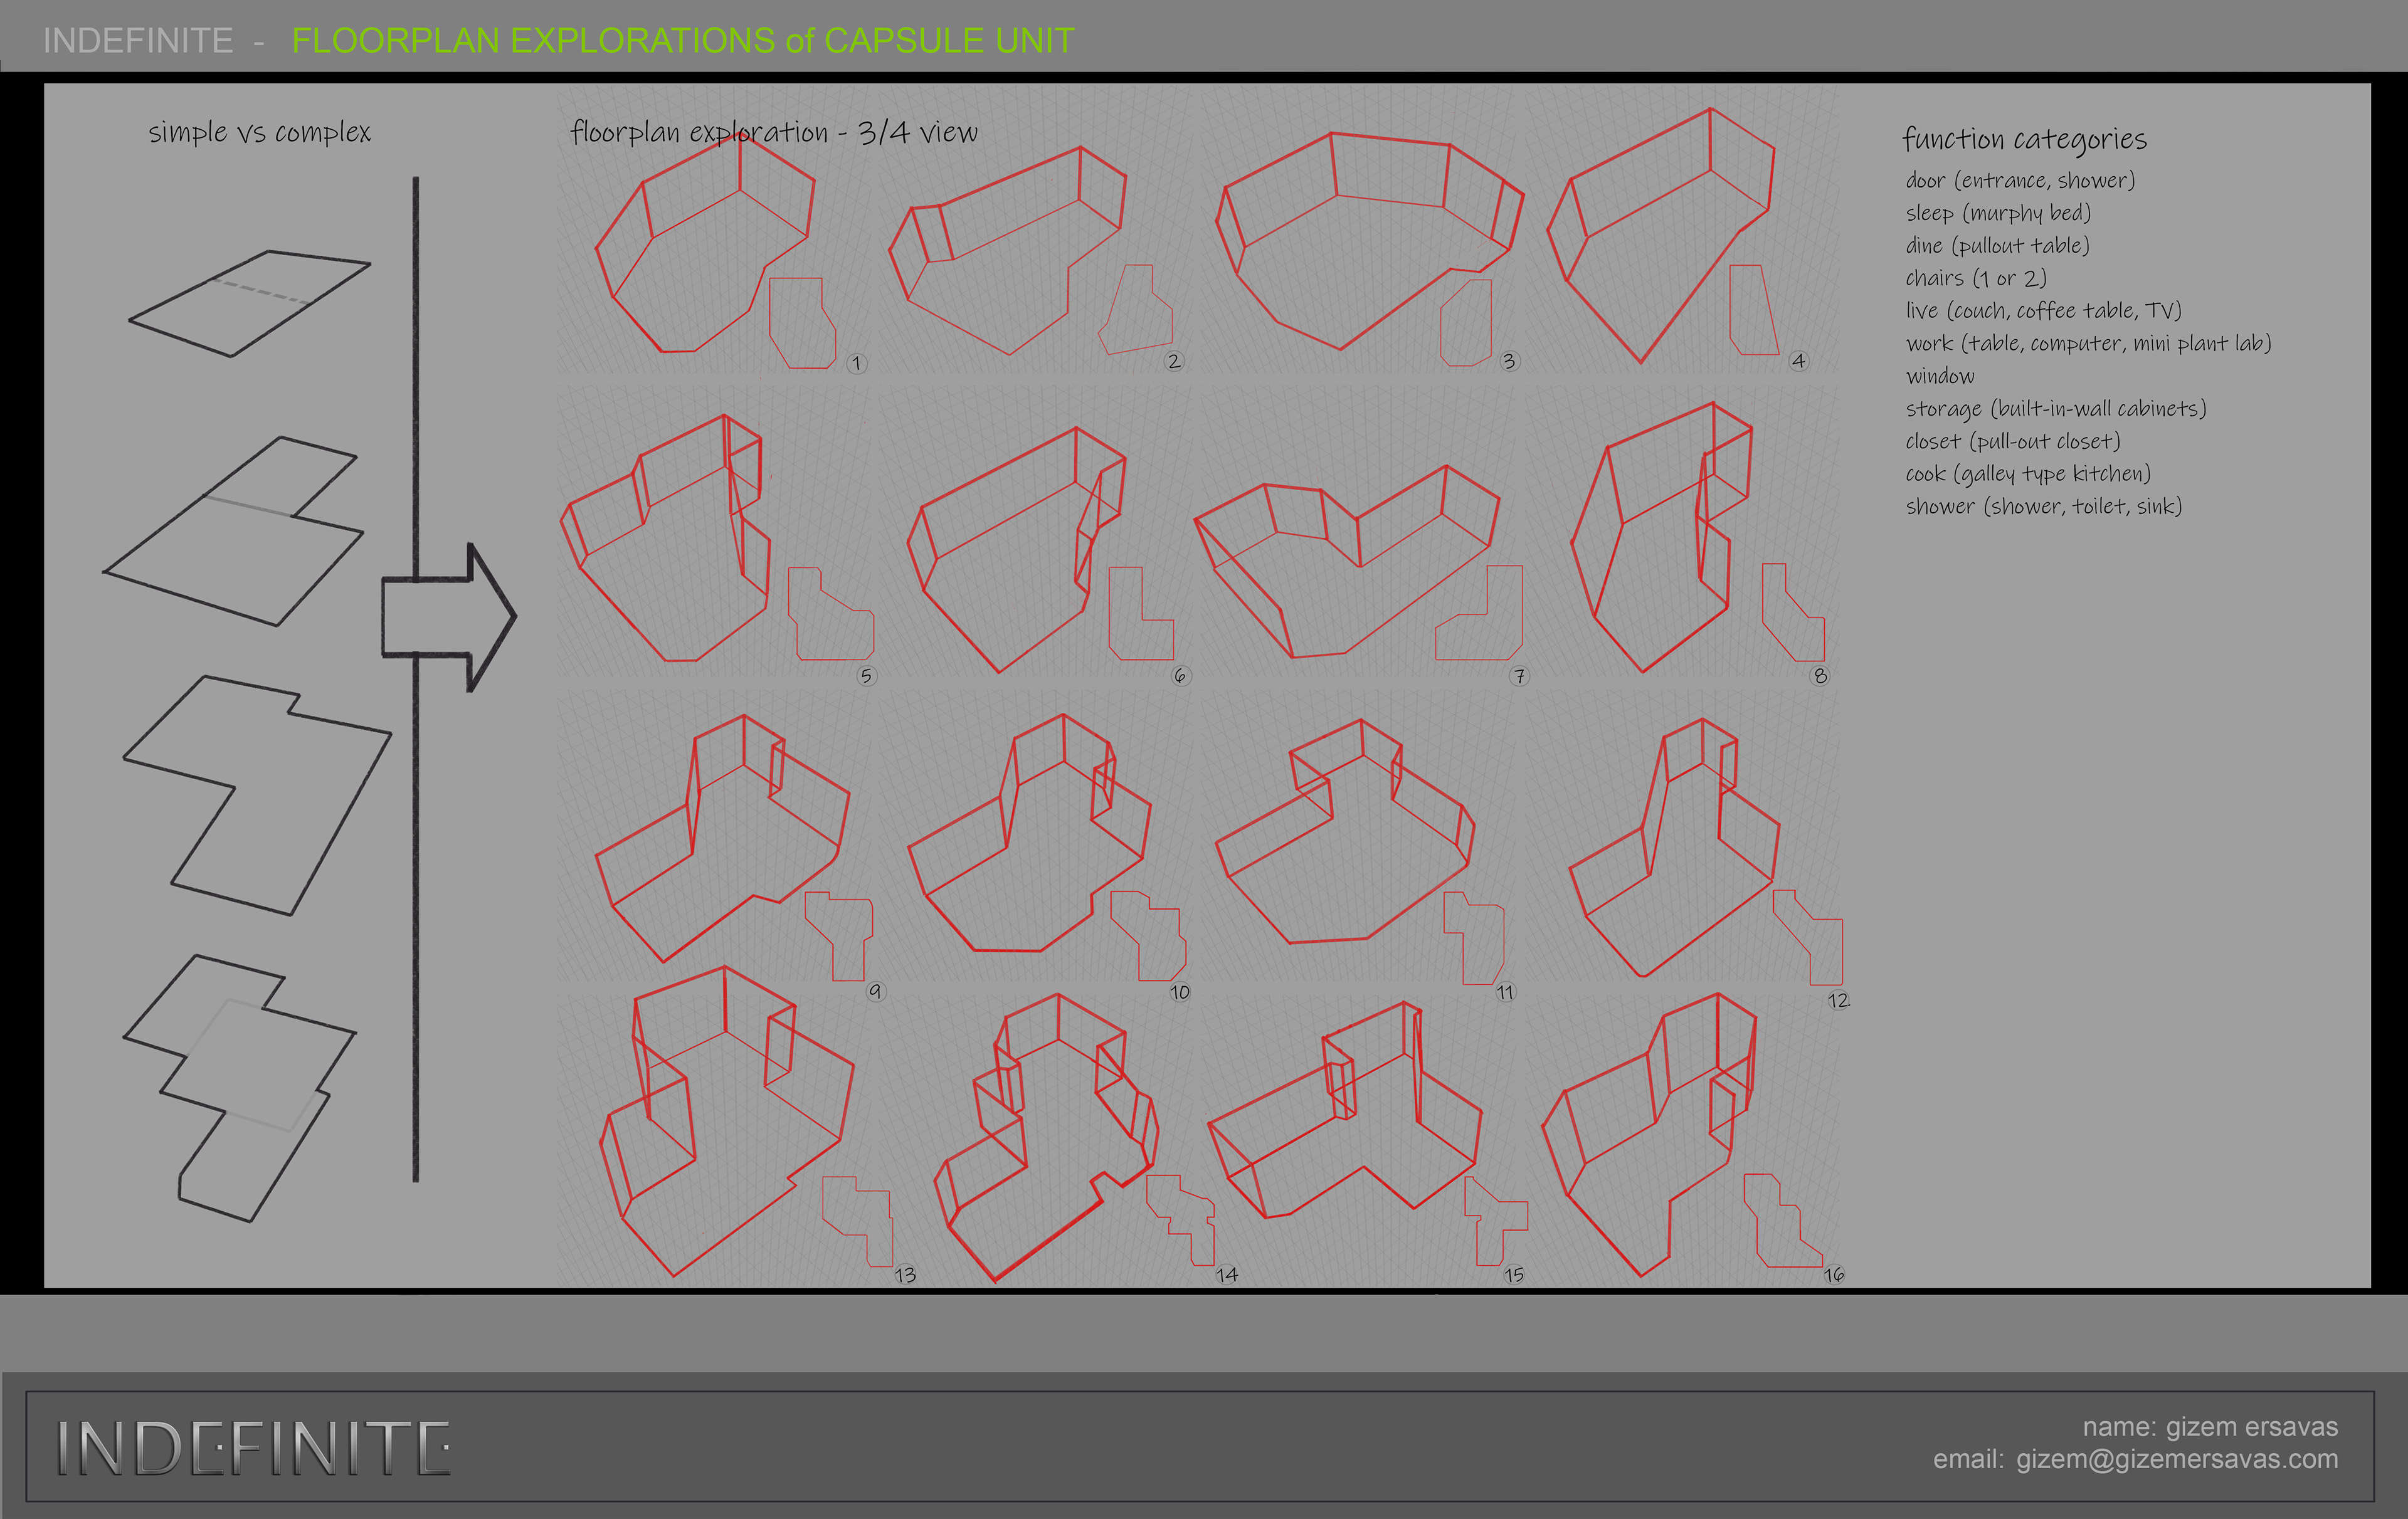
Task: Click the 'window' category text
Action: [x=1940, y=376]
